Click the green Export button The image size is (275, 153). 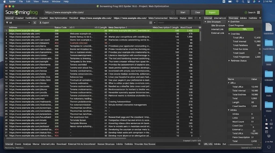pyautogui.click(x=212, y=12)
